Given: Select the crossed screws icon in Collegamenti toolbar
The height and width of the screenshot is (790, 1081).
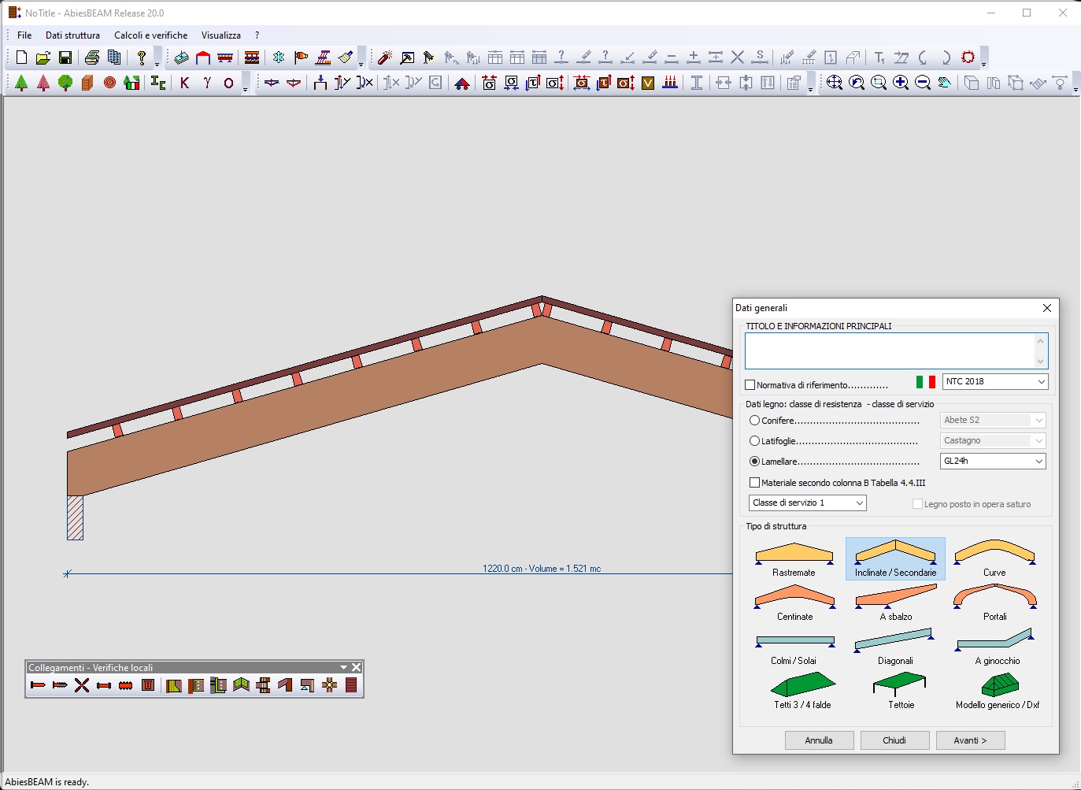Looking at the screenshot, I should 82,685.
